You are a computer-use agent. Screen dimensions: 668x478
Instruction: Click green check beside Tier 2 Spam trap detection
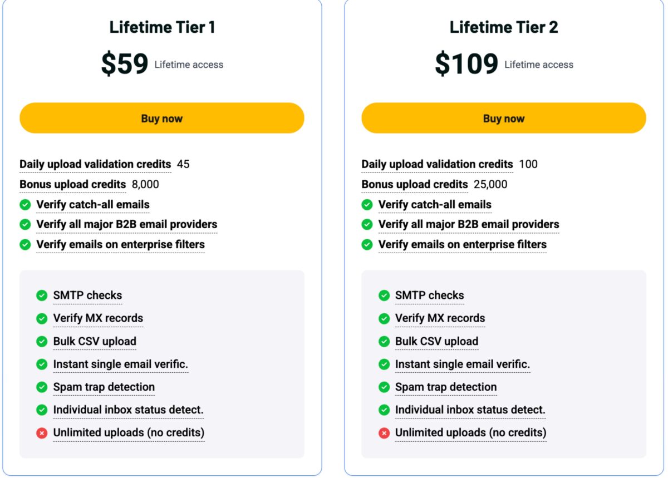click(384, 387)
